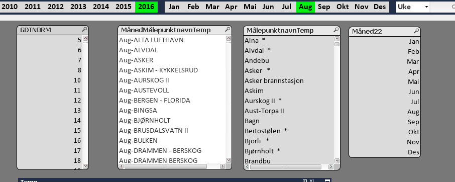Select month Sep in top bar
The width and height of the screenshot is (455, 182).
click(324, 7)
